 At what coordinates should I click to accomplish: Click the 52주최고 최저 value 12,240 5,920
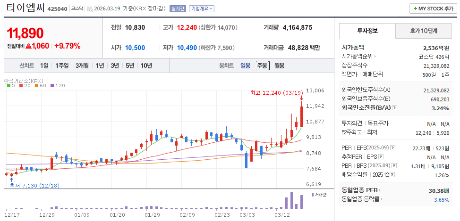[433, 133]
